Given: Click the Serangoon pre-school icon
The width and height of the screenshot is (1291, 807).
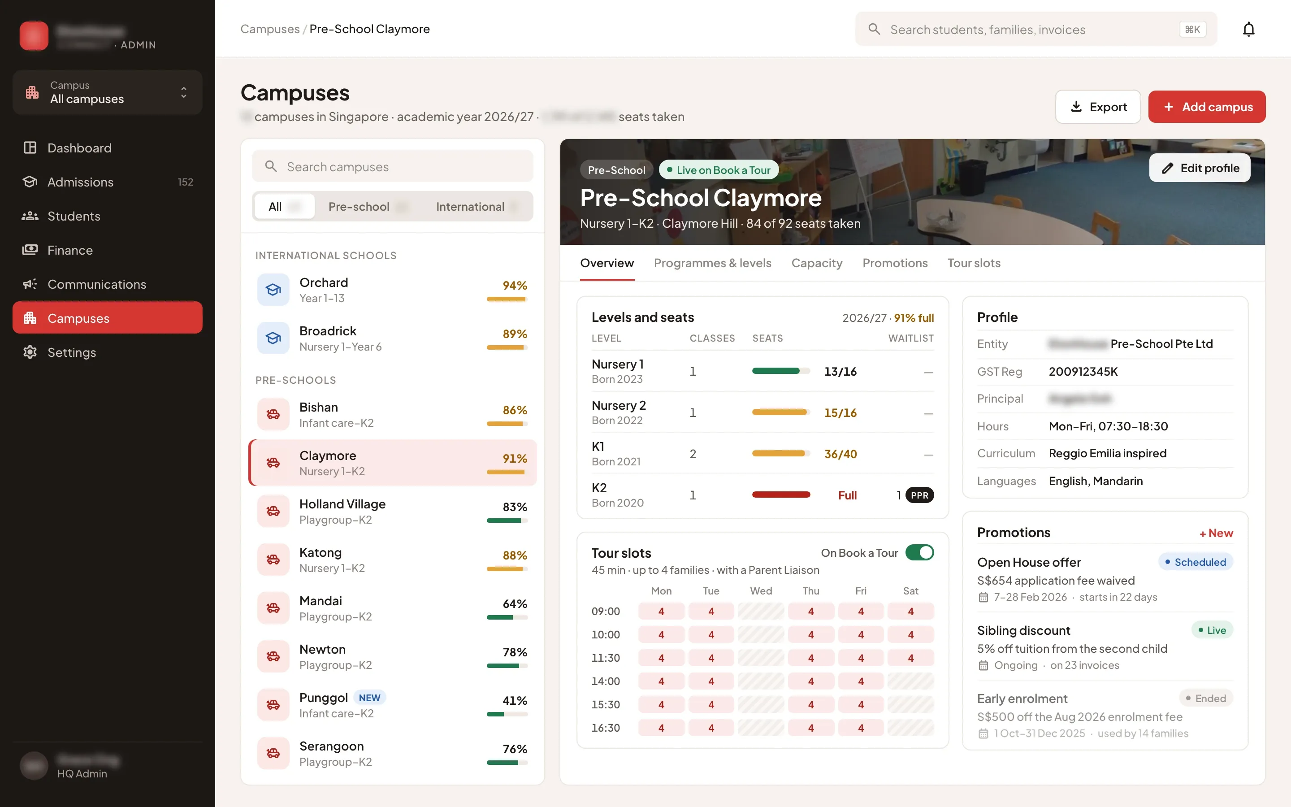Looking at the screenshot, I should pos(273,753).
